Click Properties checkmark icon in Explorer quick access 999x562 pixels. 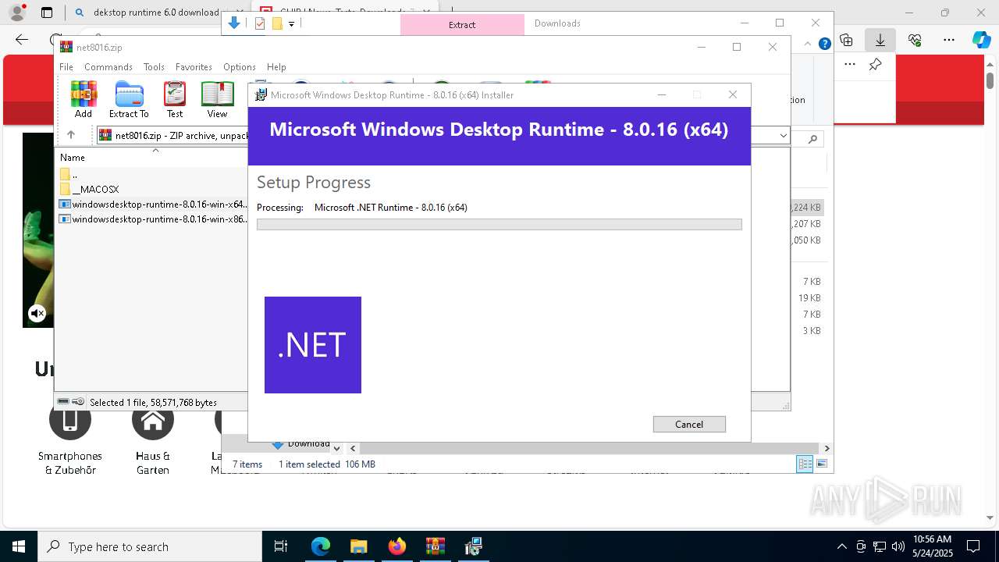(x=260, y=23)
